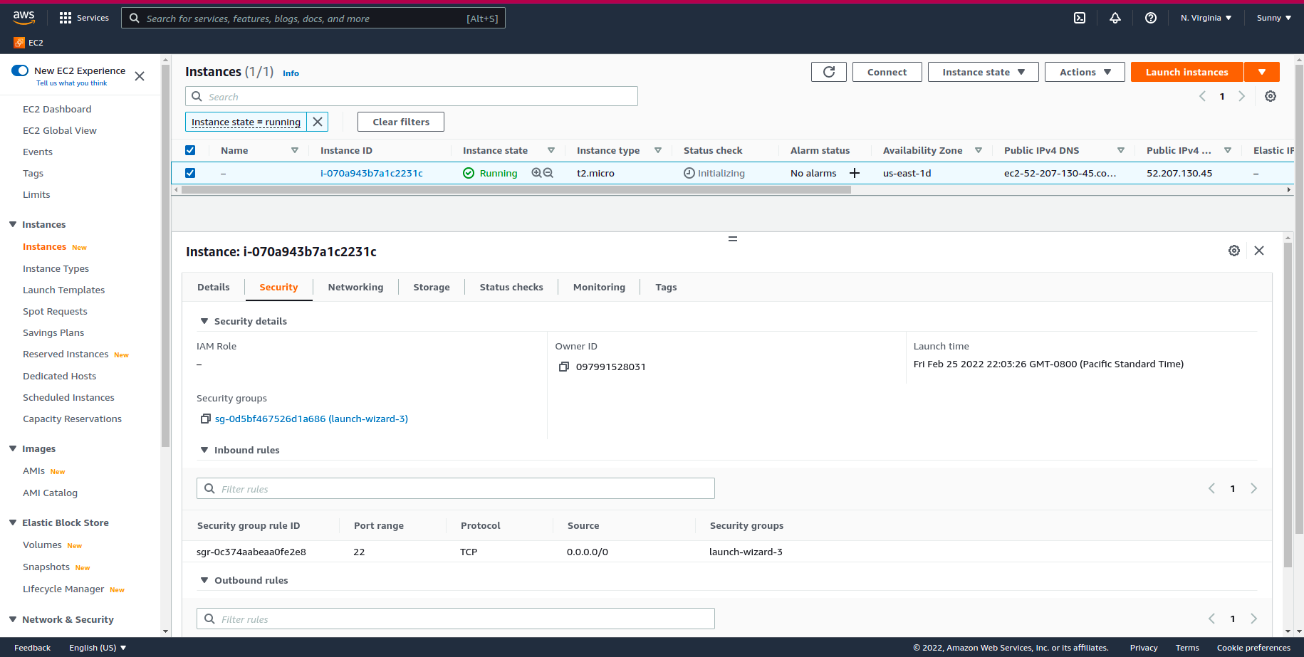Go to next outbound rules page

click(1254, 619)
